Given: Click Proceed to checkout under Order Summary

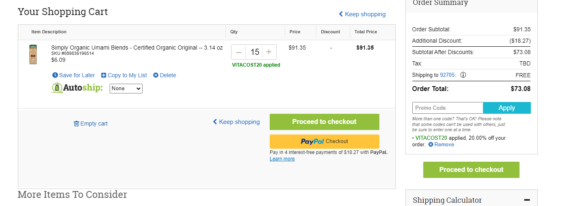Looking at the screenshot, I should [471, 170].
